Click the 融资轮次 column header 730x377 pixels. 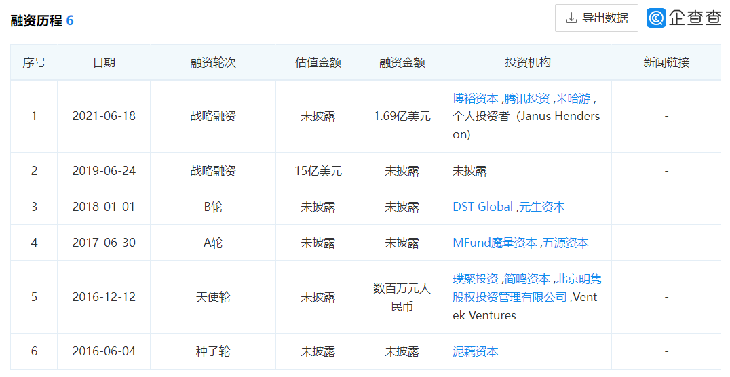click(x=213, y=62)
